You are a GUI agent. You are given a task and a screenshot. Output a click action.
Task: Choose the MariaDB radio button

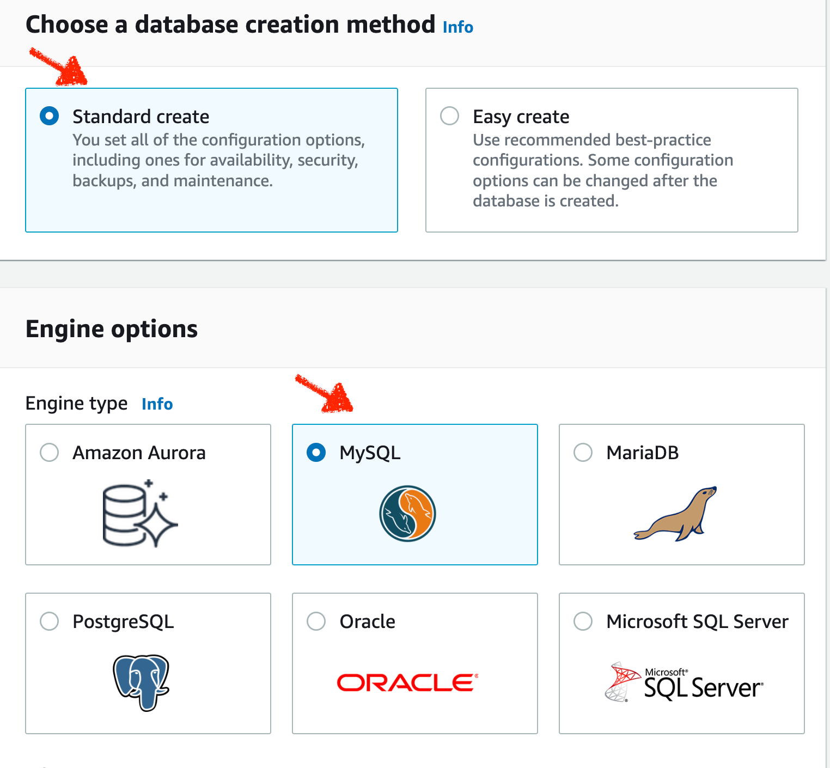click(x=583, y=453)
